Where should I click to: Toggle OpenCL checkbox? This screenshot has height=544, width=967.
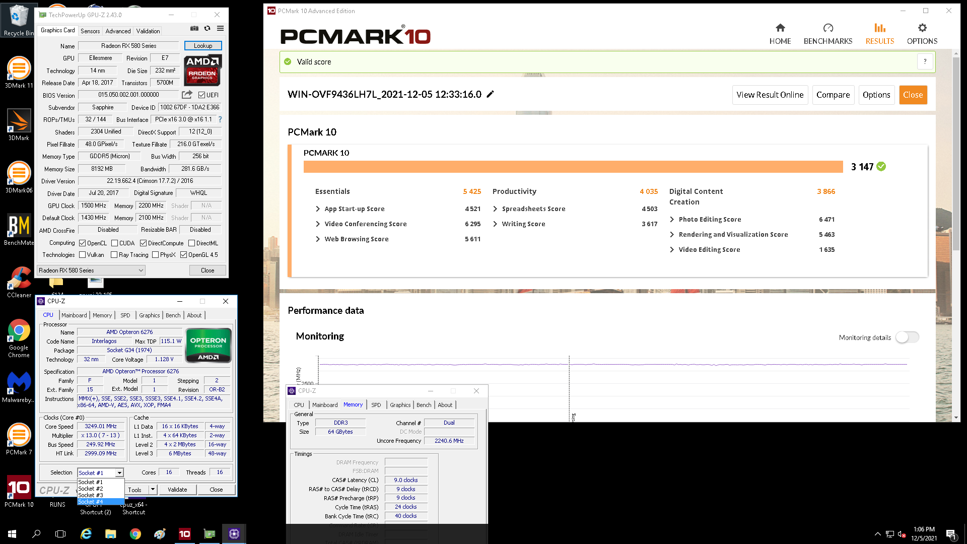82,243
